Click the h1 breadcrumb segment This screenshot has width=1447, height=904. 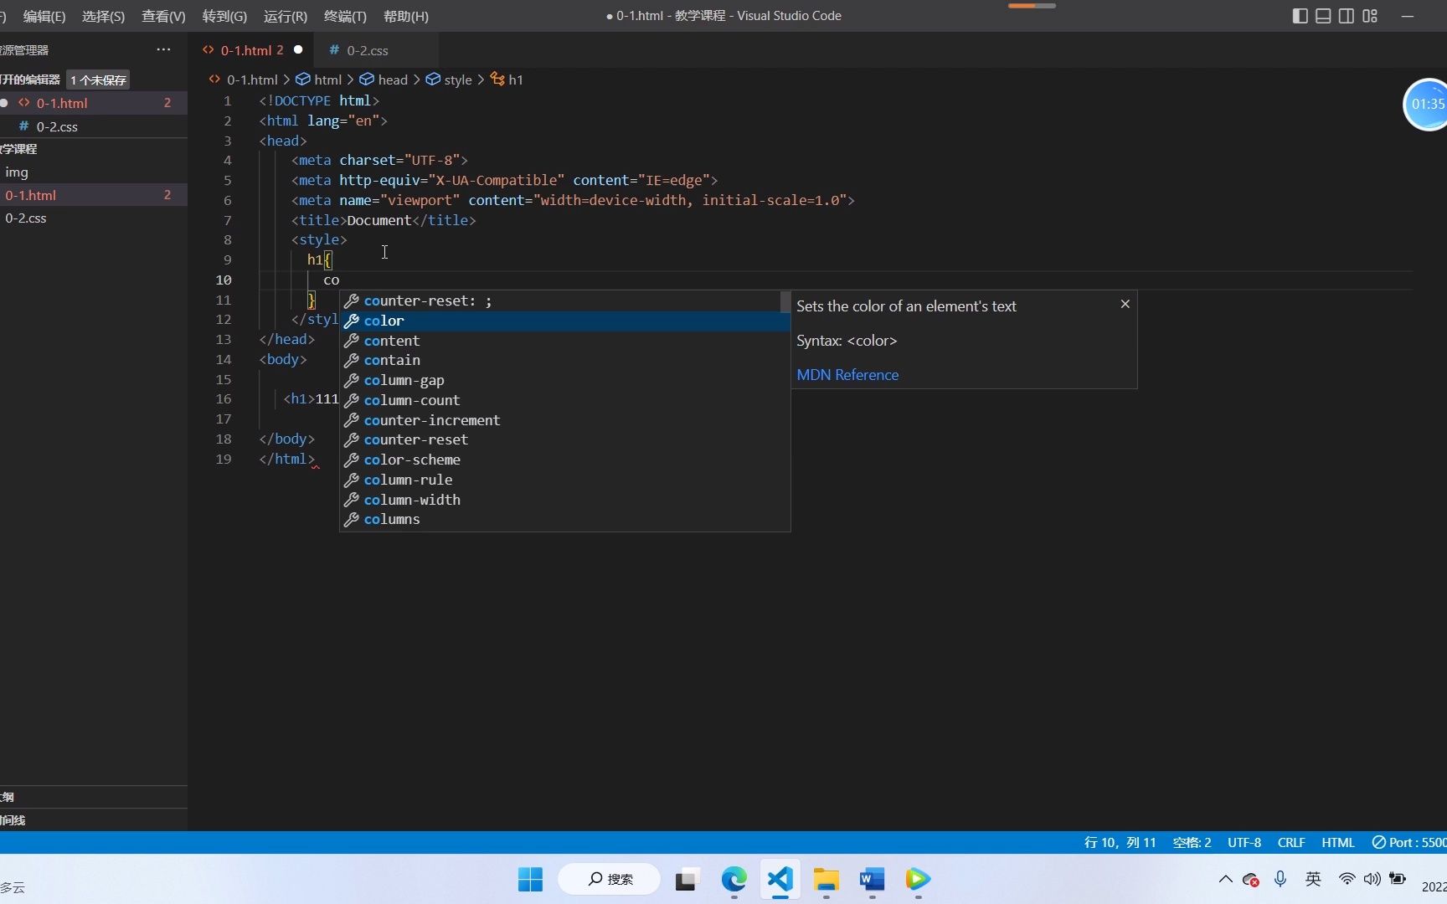coord(507,80)
